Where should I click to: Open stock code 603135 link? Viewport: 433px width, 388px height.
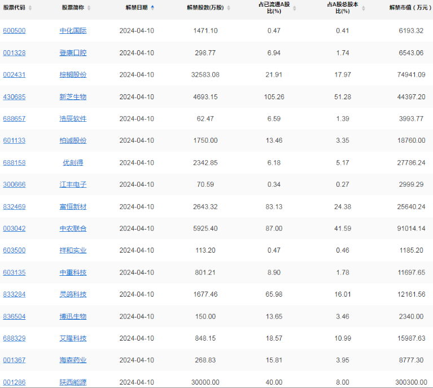coord(14,272)
